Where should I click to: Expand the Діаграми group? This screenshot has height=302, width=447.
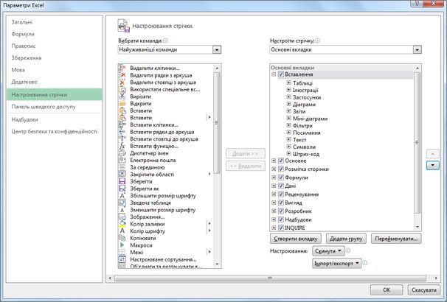289,104
